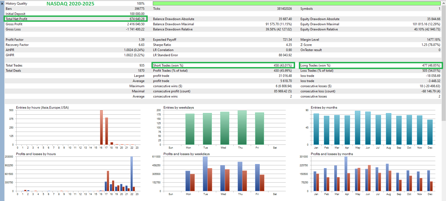446x201 pixels.
Task: Select the value '91 575.70 (11.15%)'
Action: 279,24
